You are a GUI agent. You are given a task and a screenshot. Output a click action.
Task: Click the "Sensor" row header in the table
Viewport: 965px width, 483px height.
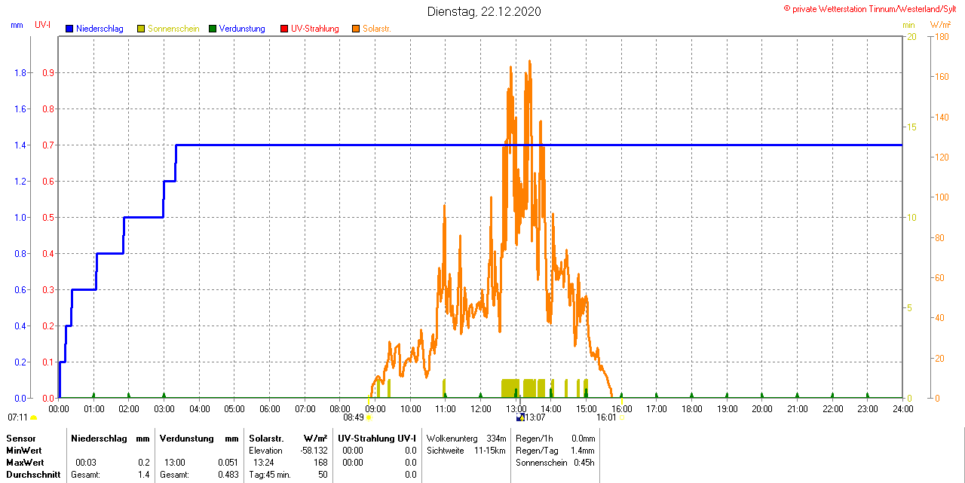21,438
